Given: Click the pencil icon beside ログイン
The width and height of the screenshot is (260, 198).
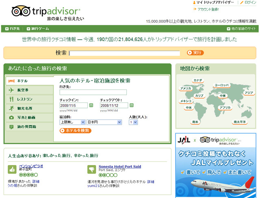Looking at the screenshot, I should (242, 2).
